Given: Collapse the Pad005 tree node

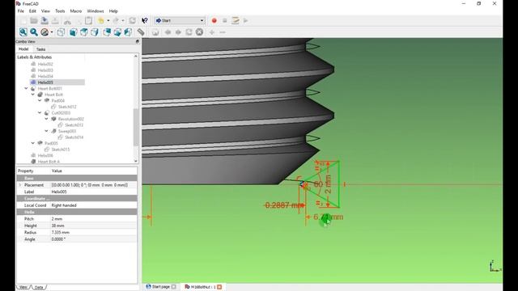Looking at the screenshot, I should click(x=33, y=143).
